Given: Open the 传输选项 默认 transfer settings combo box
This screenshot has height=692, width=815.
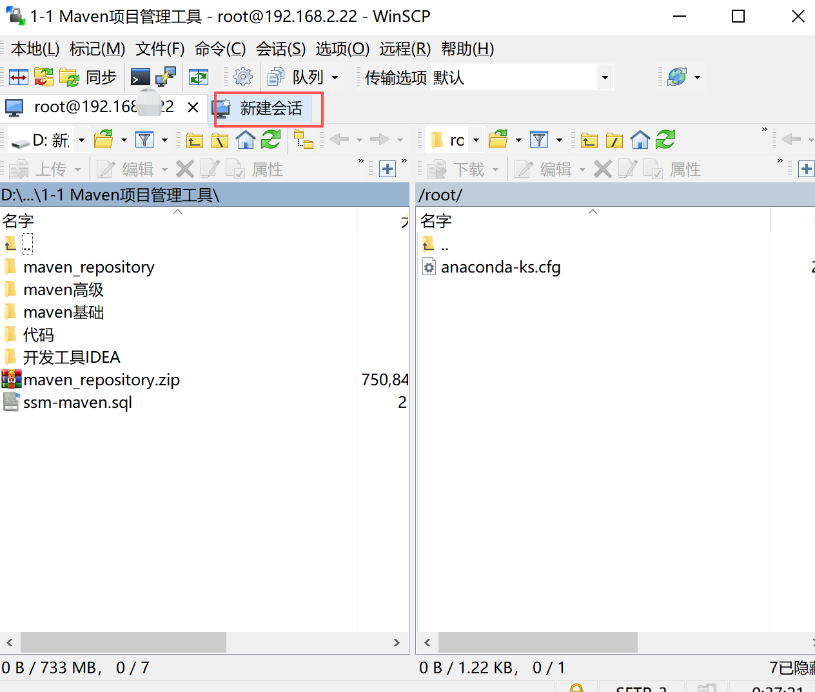Looking at the screenshot, I should pyautogui.click(x=521, y=77).
